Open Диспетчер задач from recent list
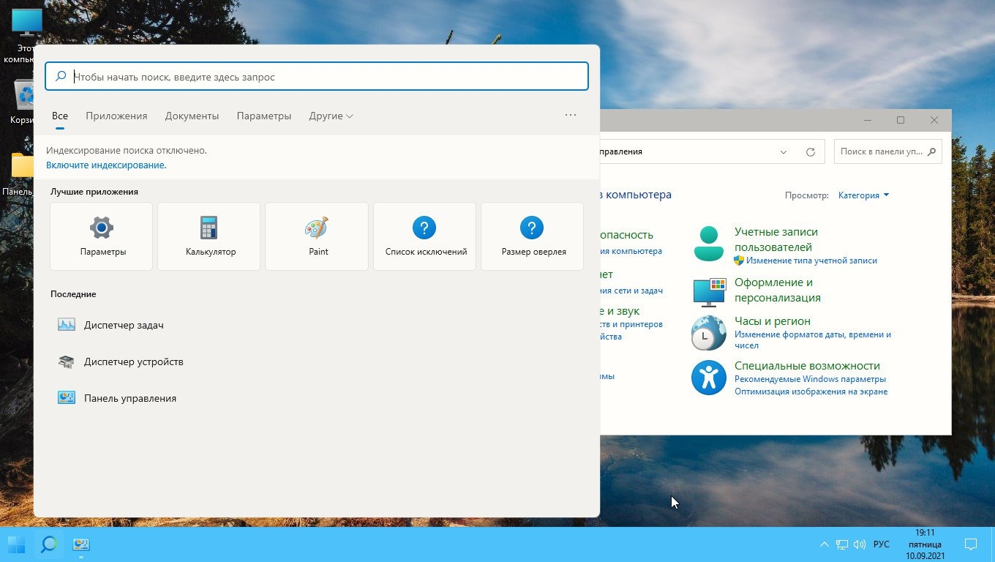Viewport: 995px width, 562px height. pos(123,325)
